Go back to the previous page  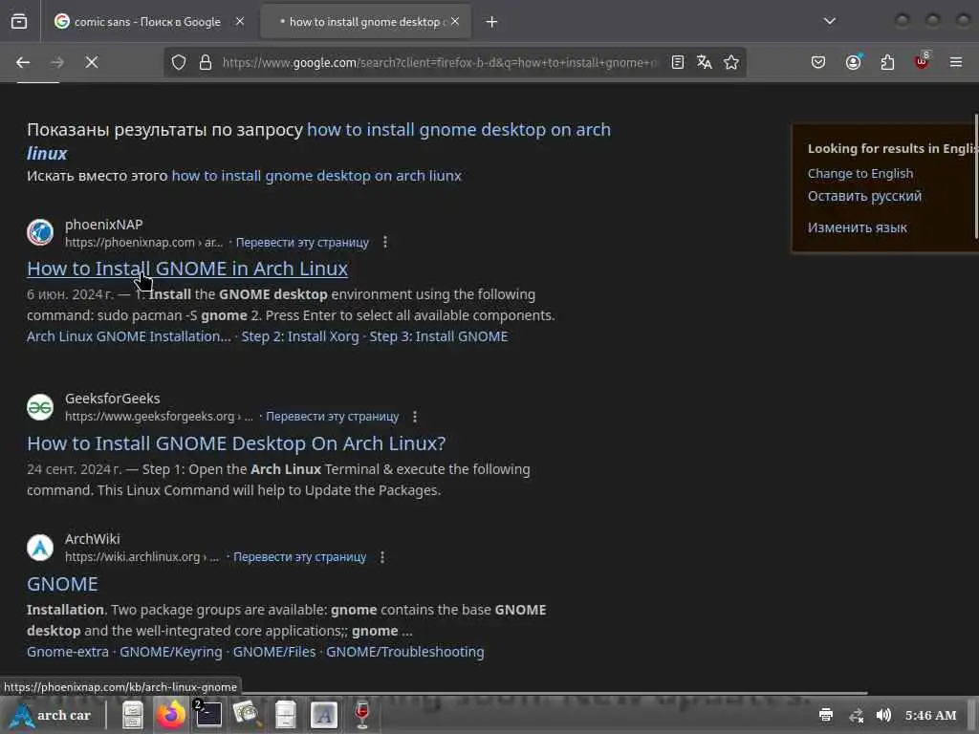point(23,62)
